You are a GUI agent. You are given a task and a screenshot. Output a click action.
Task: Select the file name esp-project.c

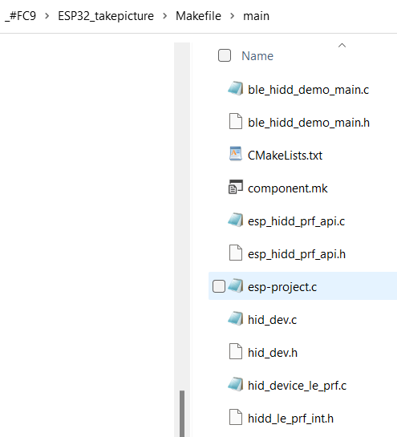pos(282,287)
